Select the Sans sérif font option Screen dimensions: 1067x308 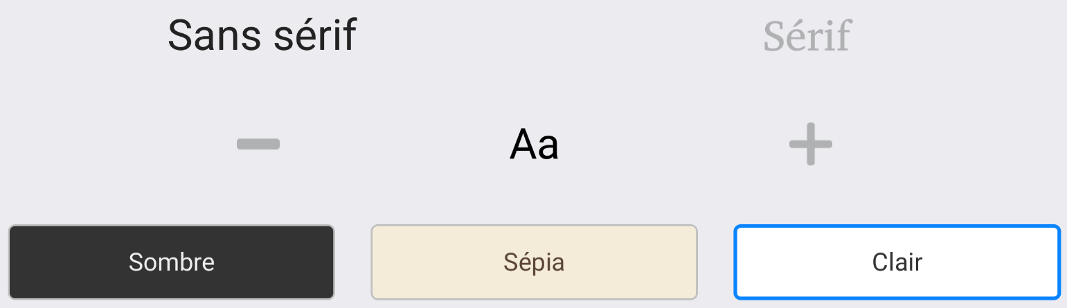coord(262,36)
